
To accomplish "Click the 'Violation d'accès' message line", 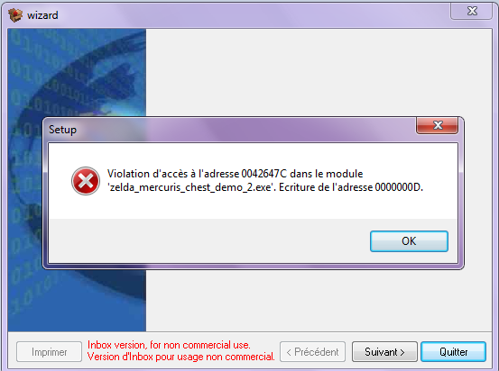I will click(x=235, y=174).
